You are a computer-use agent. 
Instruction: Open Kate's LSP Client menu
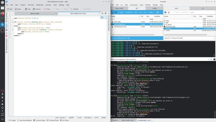[x=31, y=5]
